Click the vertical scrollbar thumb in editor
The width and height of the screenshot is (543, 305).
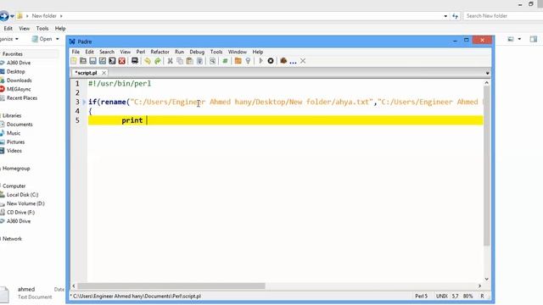[486, 166]
